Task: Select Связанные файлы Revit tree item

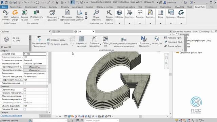Action: coord(191,53)
